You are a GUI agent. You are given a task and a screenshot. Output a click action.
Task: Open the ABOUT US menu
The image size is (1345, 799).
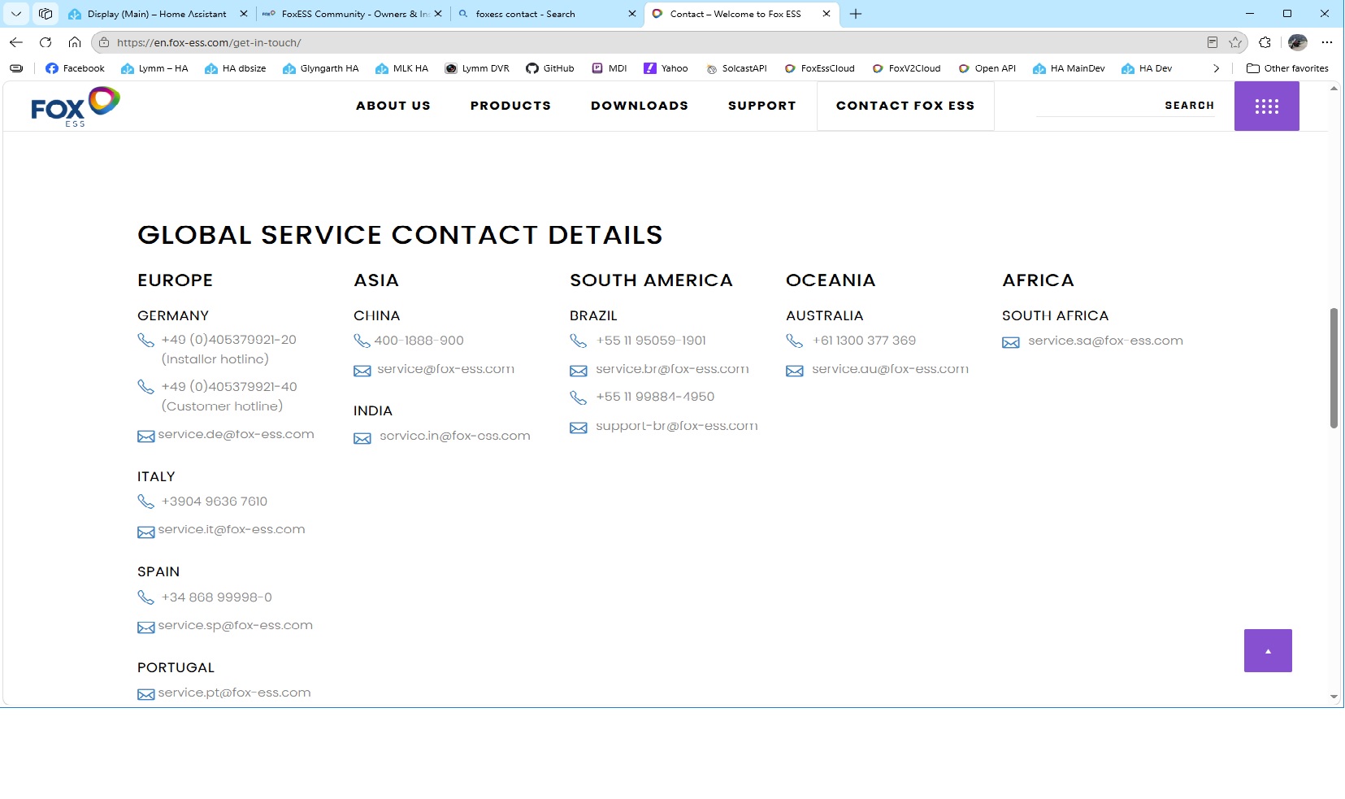[393, 106]
